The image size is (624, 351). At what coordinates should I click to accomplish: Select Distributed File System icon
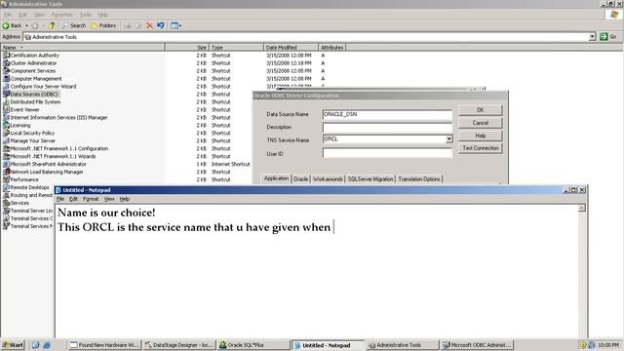(x=6, y=101)
